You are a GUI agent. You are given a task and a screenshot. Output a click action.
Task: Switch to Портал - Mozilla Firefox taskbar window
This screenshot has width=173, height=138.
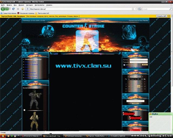coord(95,136)
